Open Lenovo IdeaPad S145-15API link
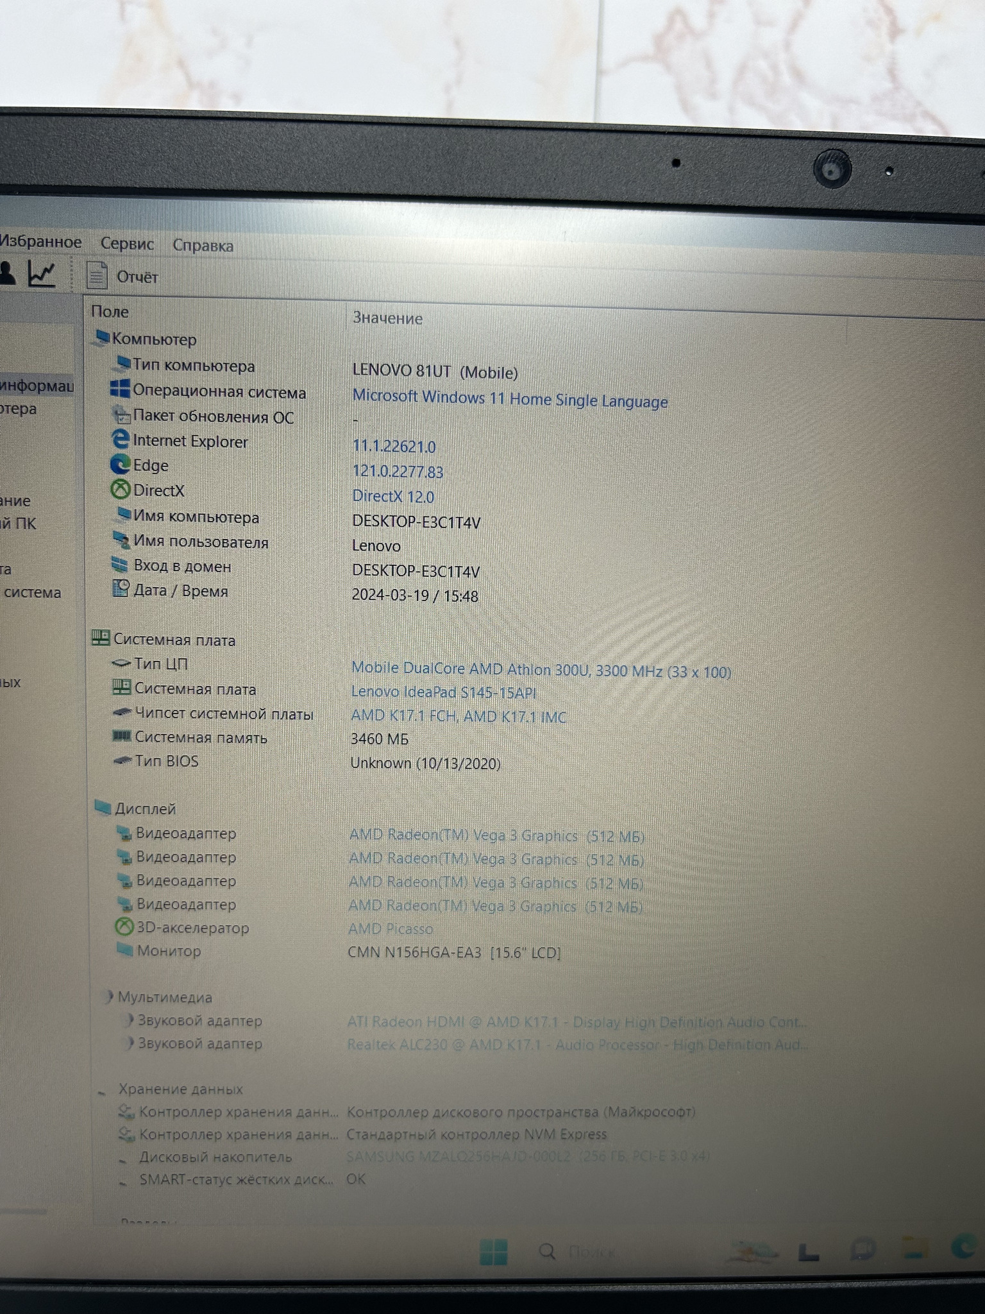 click(444, 692)
